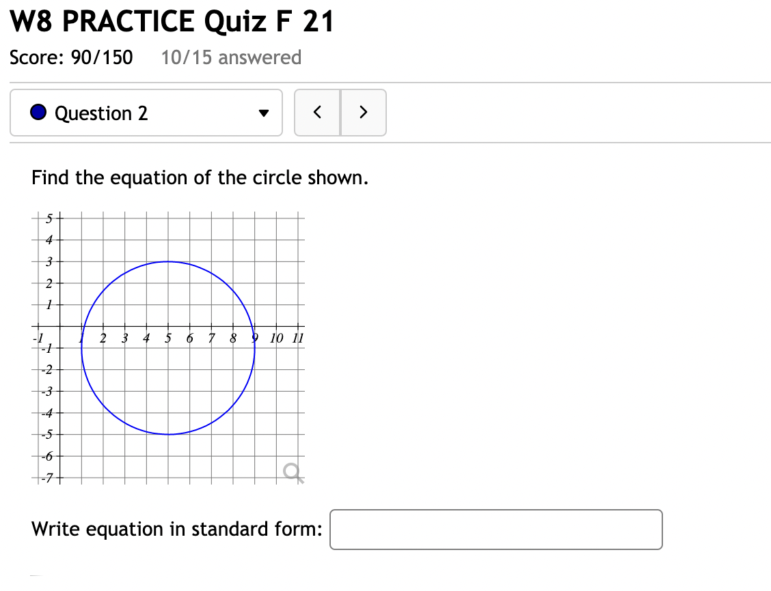Image resolution: width=771 pixels, height=591 pixels.
Task: Click the Write equation in standard form label
Action: tap(177, 529)
